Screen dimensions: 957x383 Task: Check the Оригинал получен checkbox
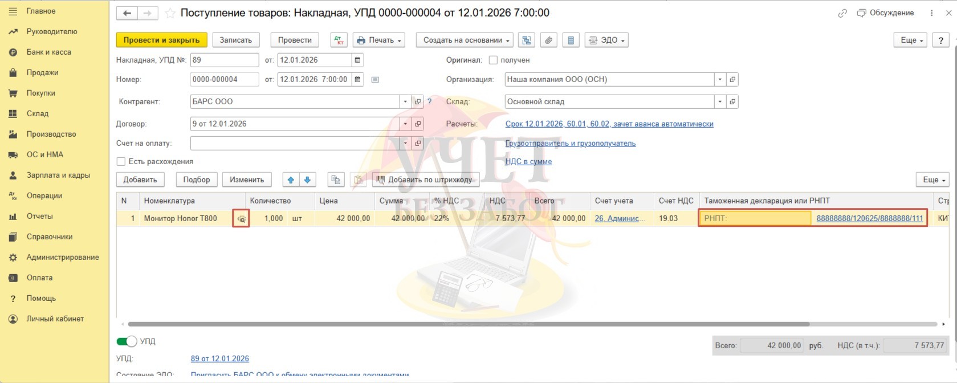[493, 60]
